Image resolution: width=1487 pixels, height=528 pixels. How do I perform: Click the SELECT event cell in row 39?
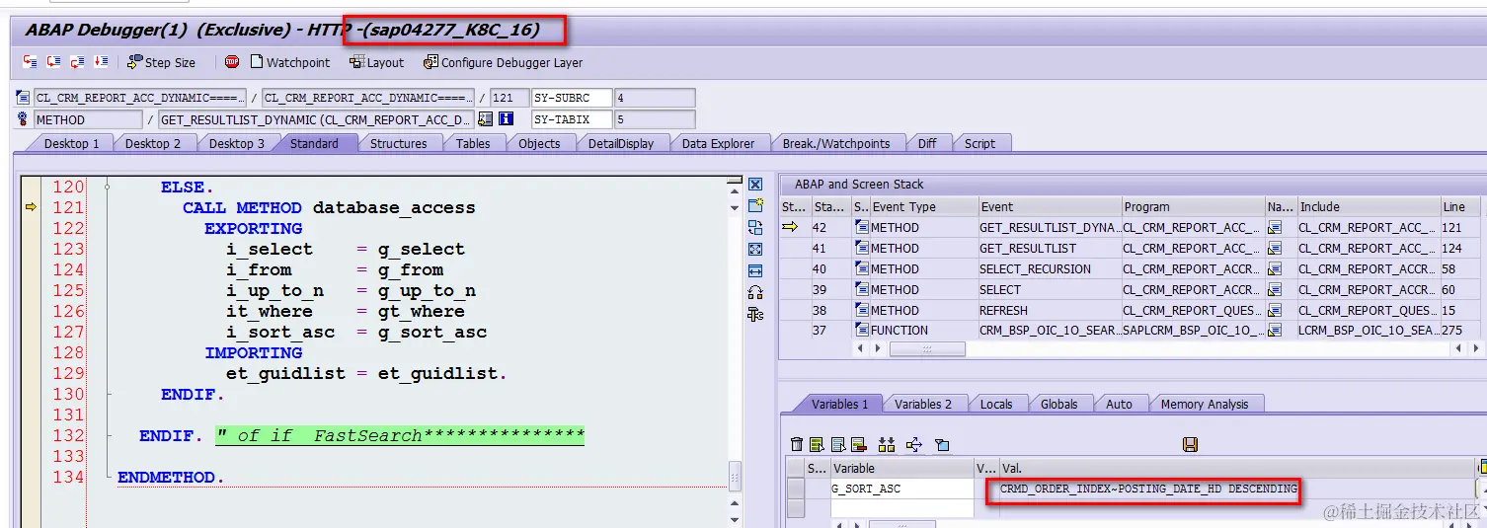tap(1049, 290)
